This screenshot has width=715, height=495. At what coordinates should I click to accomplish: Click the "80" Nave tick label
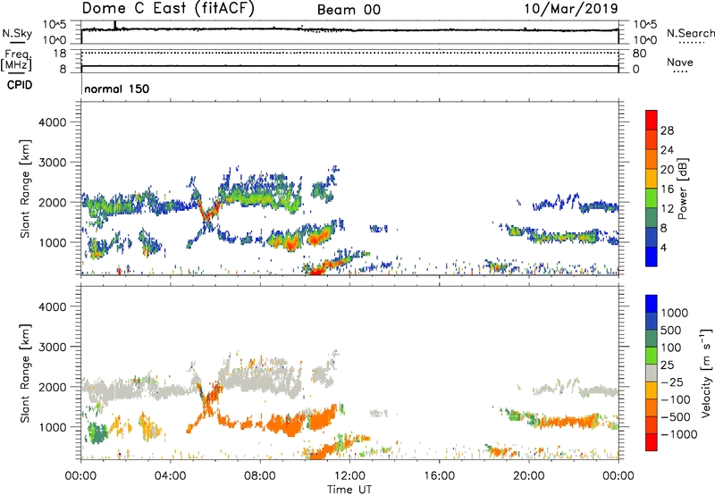(x=639, y=54)
